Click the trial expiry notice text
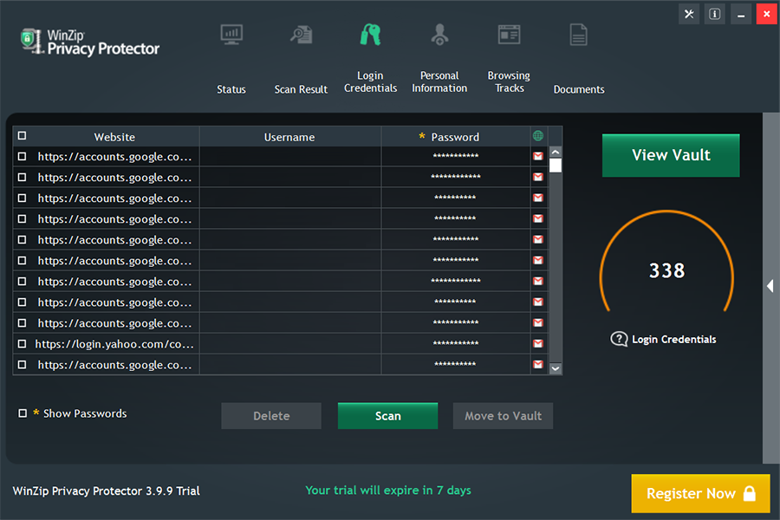Image resolution: width=780 pixels, height=520 pixels. pos(388,491)
